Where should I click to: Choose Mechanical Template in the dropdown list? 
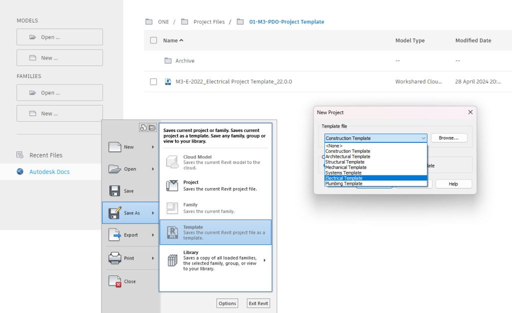(x=376, y=167)
